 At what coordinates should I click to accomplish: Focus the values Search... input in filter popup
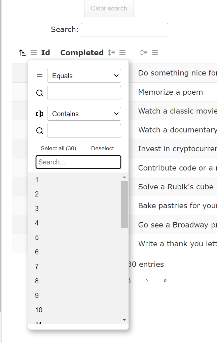(78, 162)
